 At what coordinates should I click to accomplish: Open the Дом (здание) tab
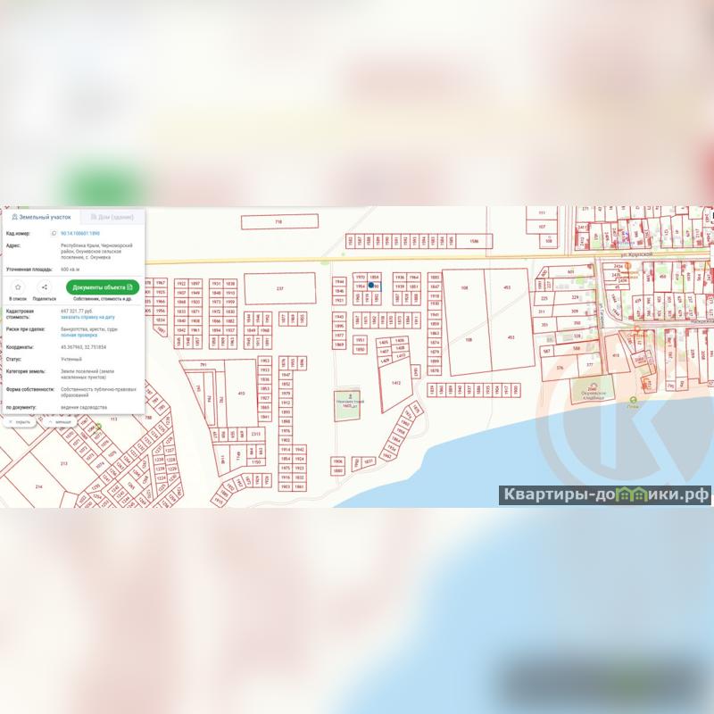(111, 217)
